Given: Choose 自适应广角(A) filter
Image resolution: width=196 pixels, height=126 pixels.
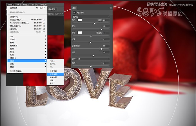Looking at the screenshot, I should click(x=27, y=20).
